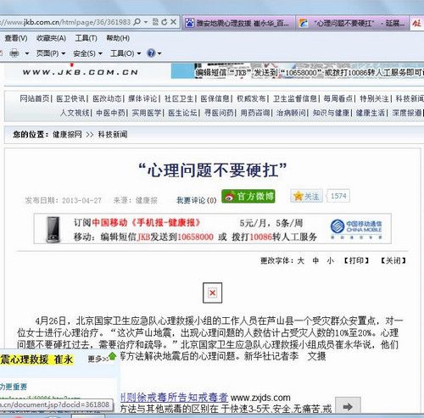Click the broken image placeholder
Screen dimensions: 424x418
212,293
